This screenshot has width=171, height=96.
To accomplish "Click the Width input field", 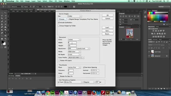I will 72,43.
